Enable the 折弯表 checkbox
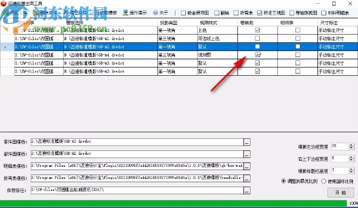The width and height of the screenshot is (358, 208). (x=236, y=13)
